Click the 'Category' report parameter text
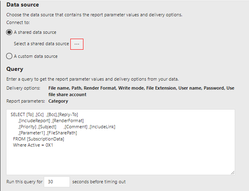Image resolution: width=249 pixels, height=191 pixels. (58, 101)
